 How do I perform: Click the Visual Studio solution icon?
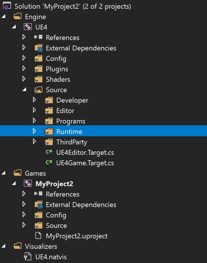point(7,6)
